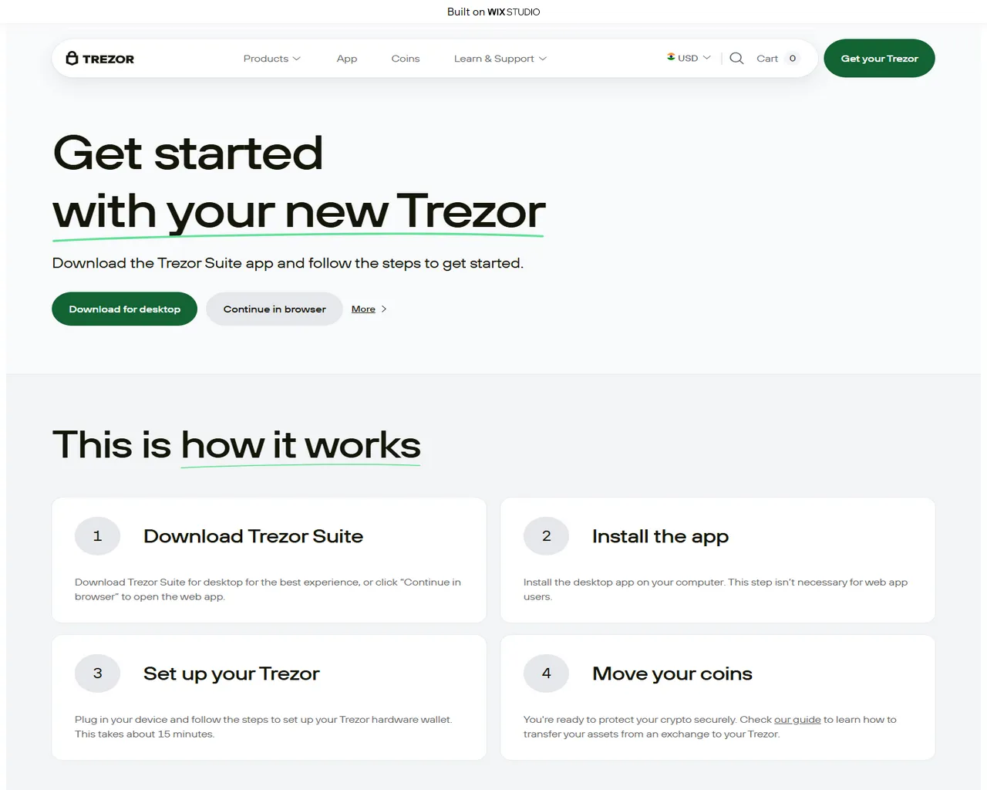Viewport: 987px width, 790px height.
Task: Click the 'Download the Trezor Suite app' subtitle
Action: coord(288,263)
